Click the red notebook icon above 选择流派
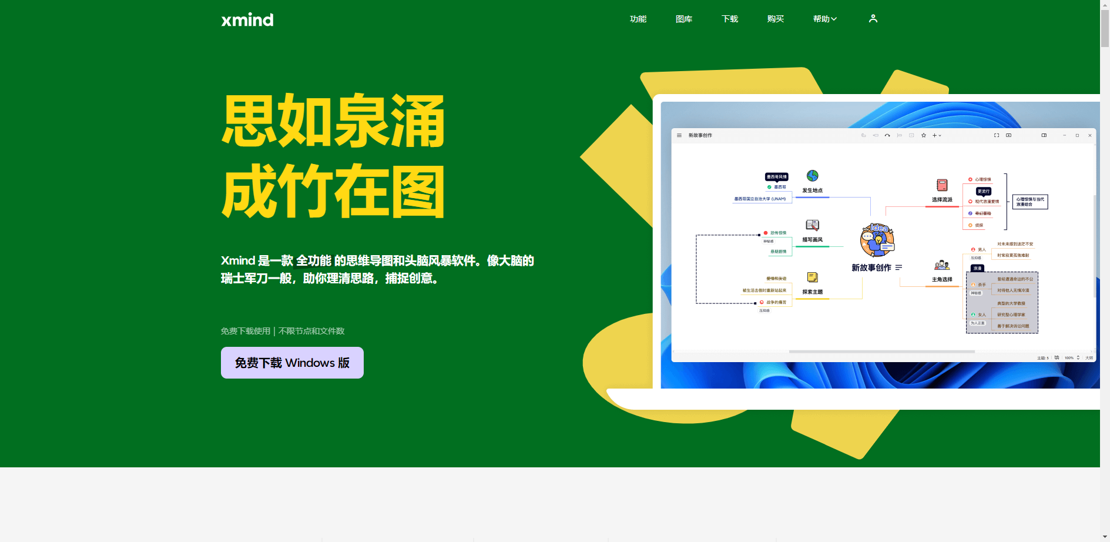This screenshot has width=1110, height=542. (942, 185)
